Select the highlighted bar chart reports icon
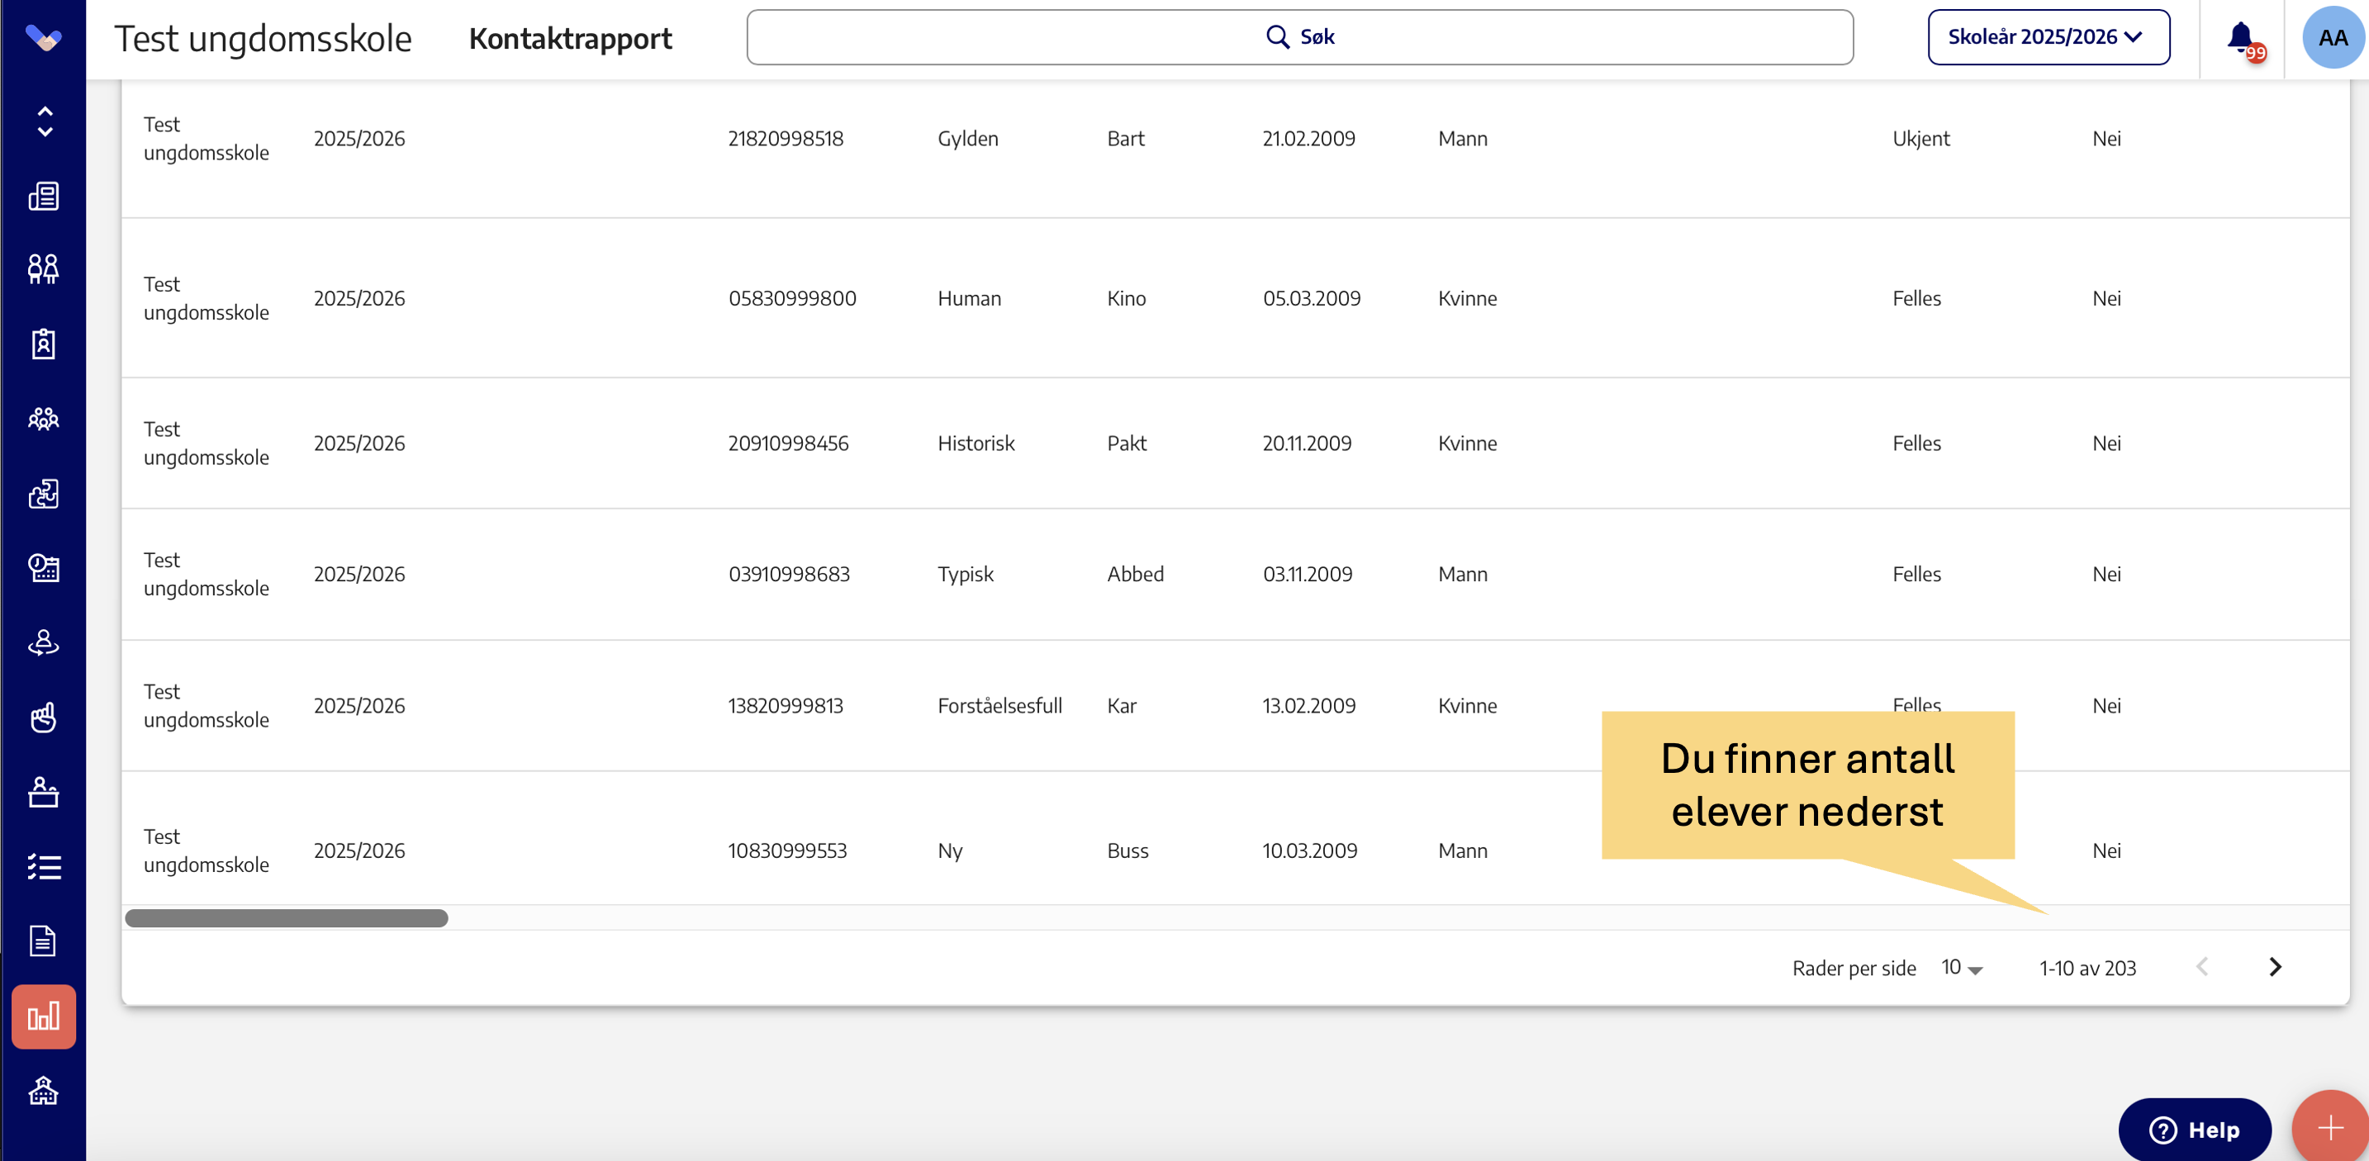Image resolution: width=2369 pixels, height=1161 pixels. (43, 1016)
